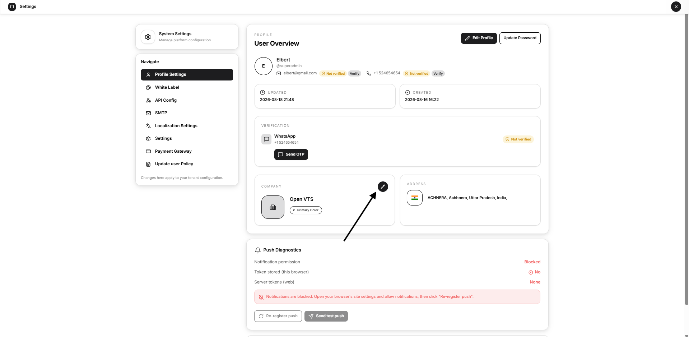
Task: Click the red X circle beside No
Action: click(x=531, y=272)
